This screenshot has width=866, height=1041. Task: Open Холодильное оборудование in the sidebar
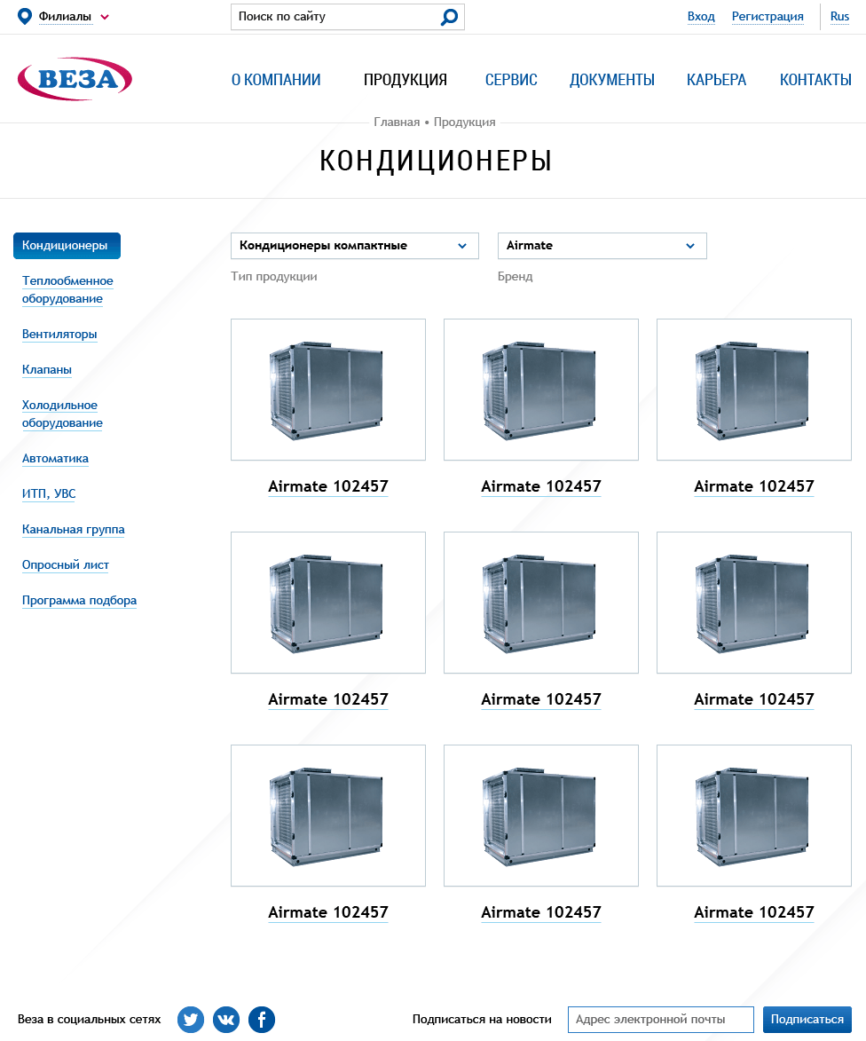(x=62, y=414)
